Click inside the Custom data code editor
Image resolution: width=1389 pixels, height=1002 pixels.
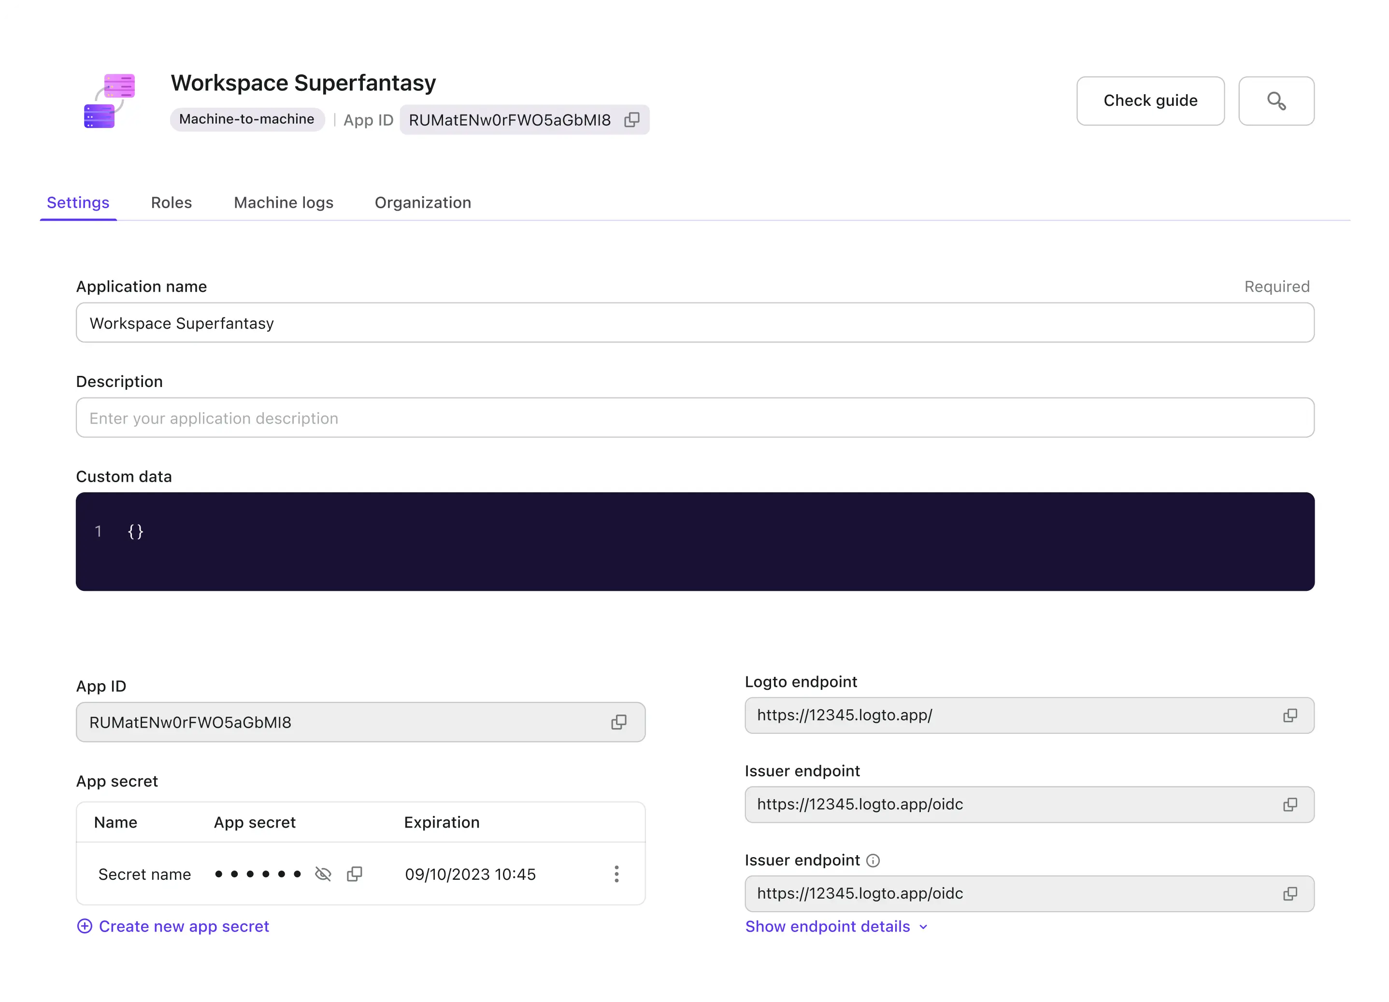tap(695, 542)
